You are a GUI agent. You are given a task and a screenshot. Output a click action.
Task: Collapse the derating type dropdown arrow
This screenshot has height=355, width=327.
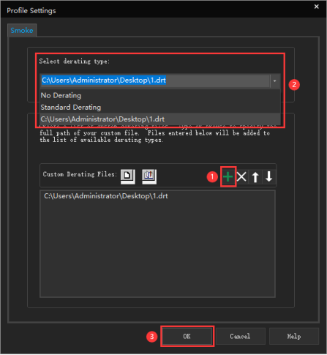point(275,81)
